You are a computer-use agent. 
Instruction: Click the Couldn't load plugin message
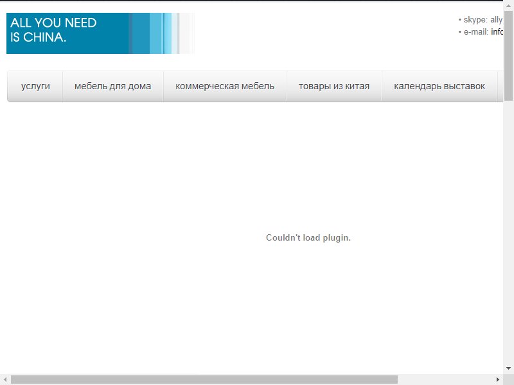point(308,237)
